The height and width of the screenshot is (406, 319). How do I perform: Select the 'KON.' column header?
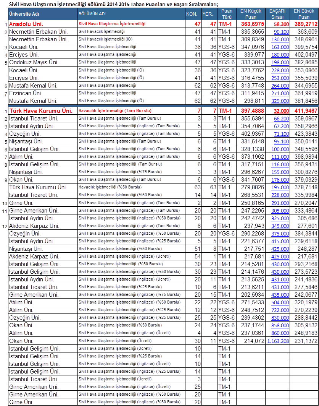click(x=193, y=14)
